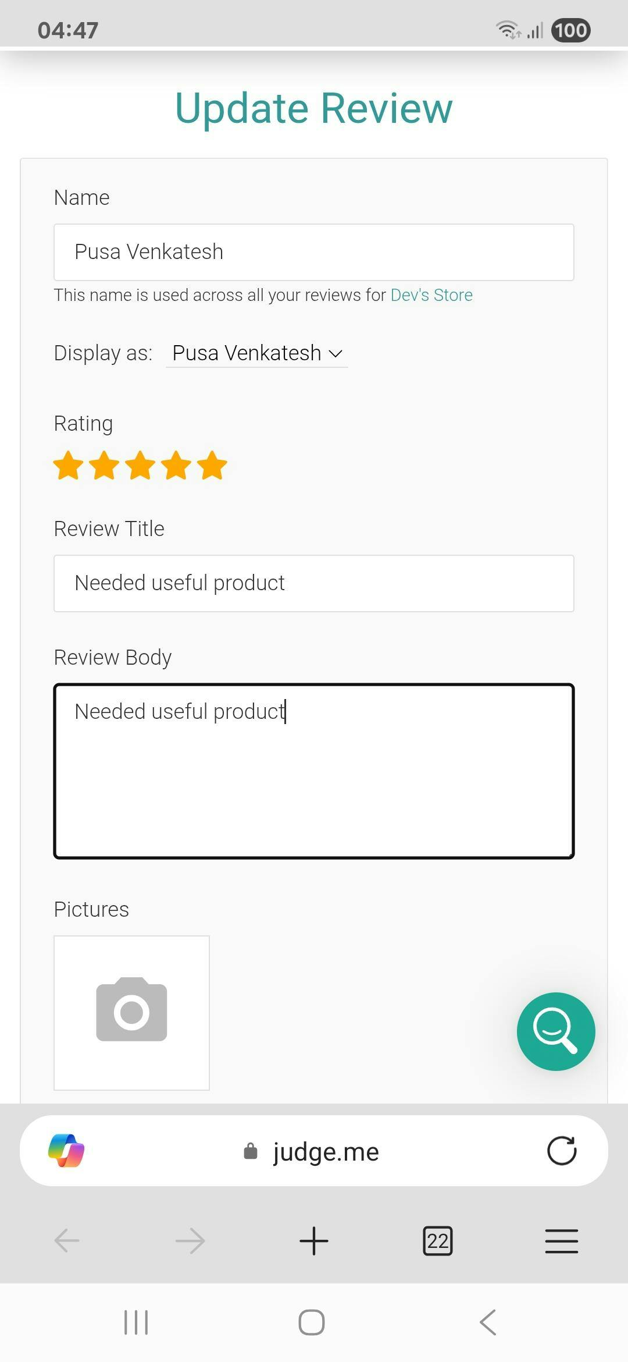The image size is (628, 1362).
Task: Go back using browser back arrow
Action: point(67,1240)
